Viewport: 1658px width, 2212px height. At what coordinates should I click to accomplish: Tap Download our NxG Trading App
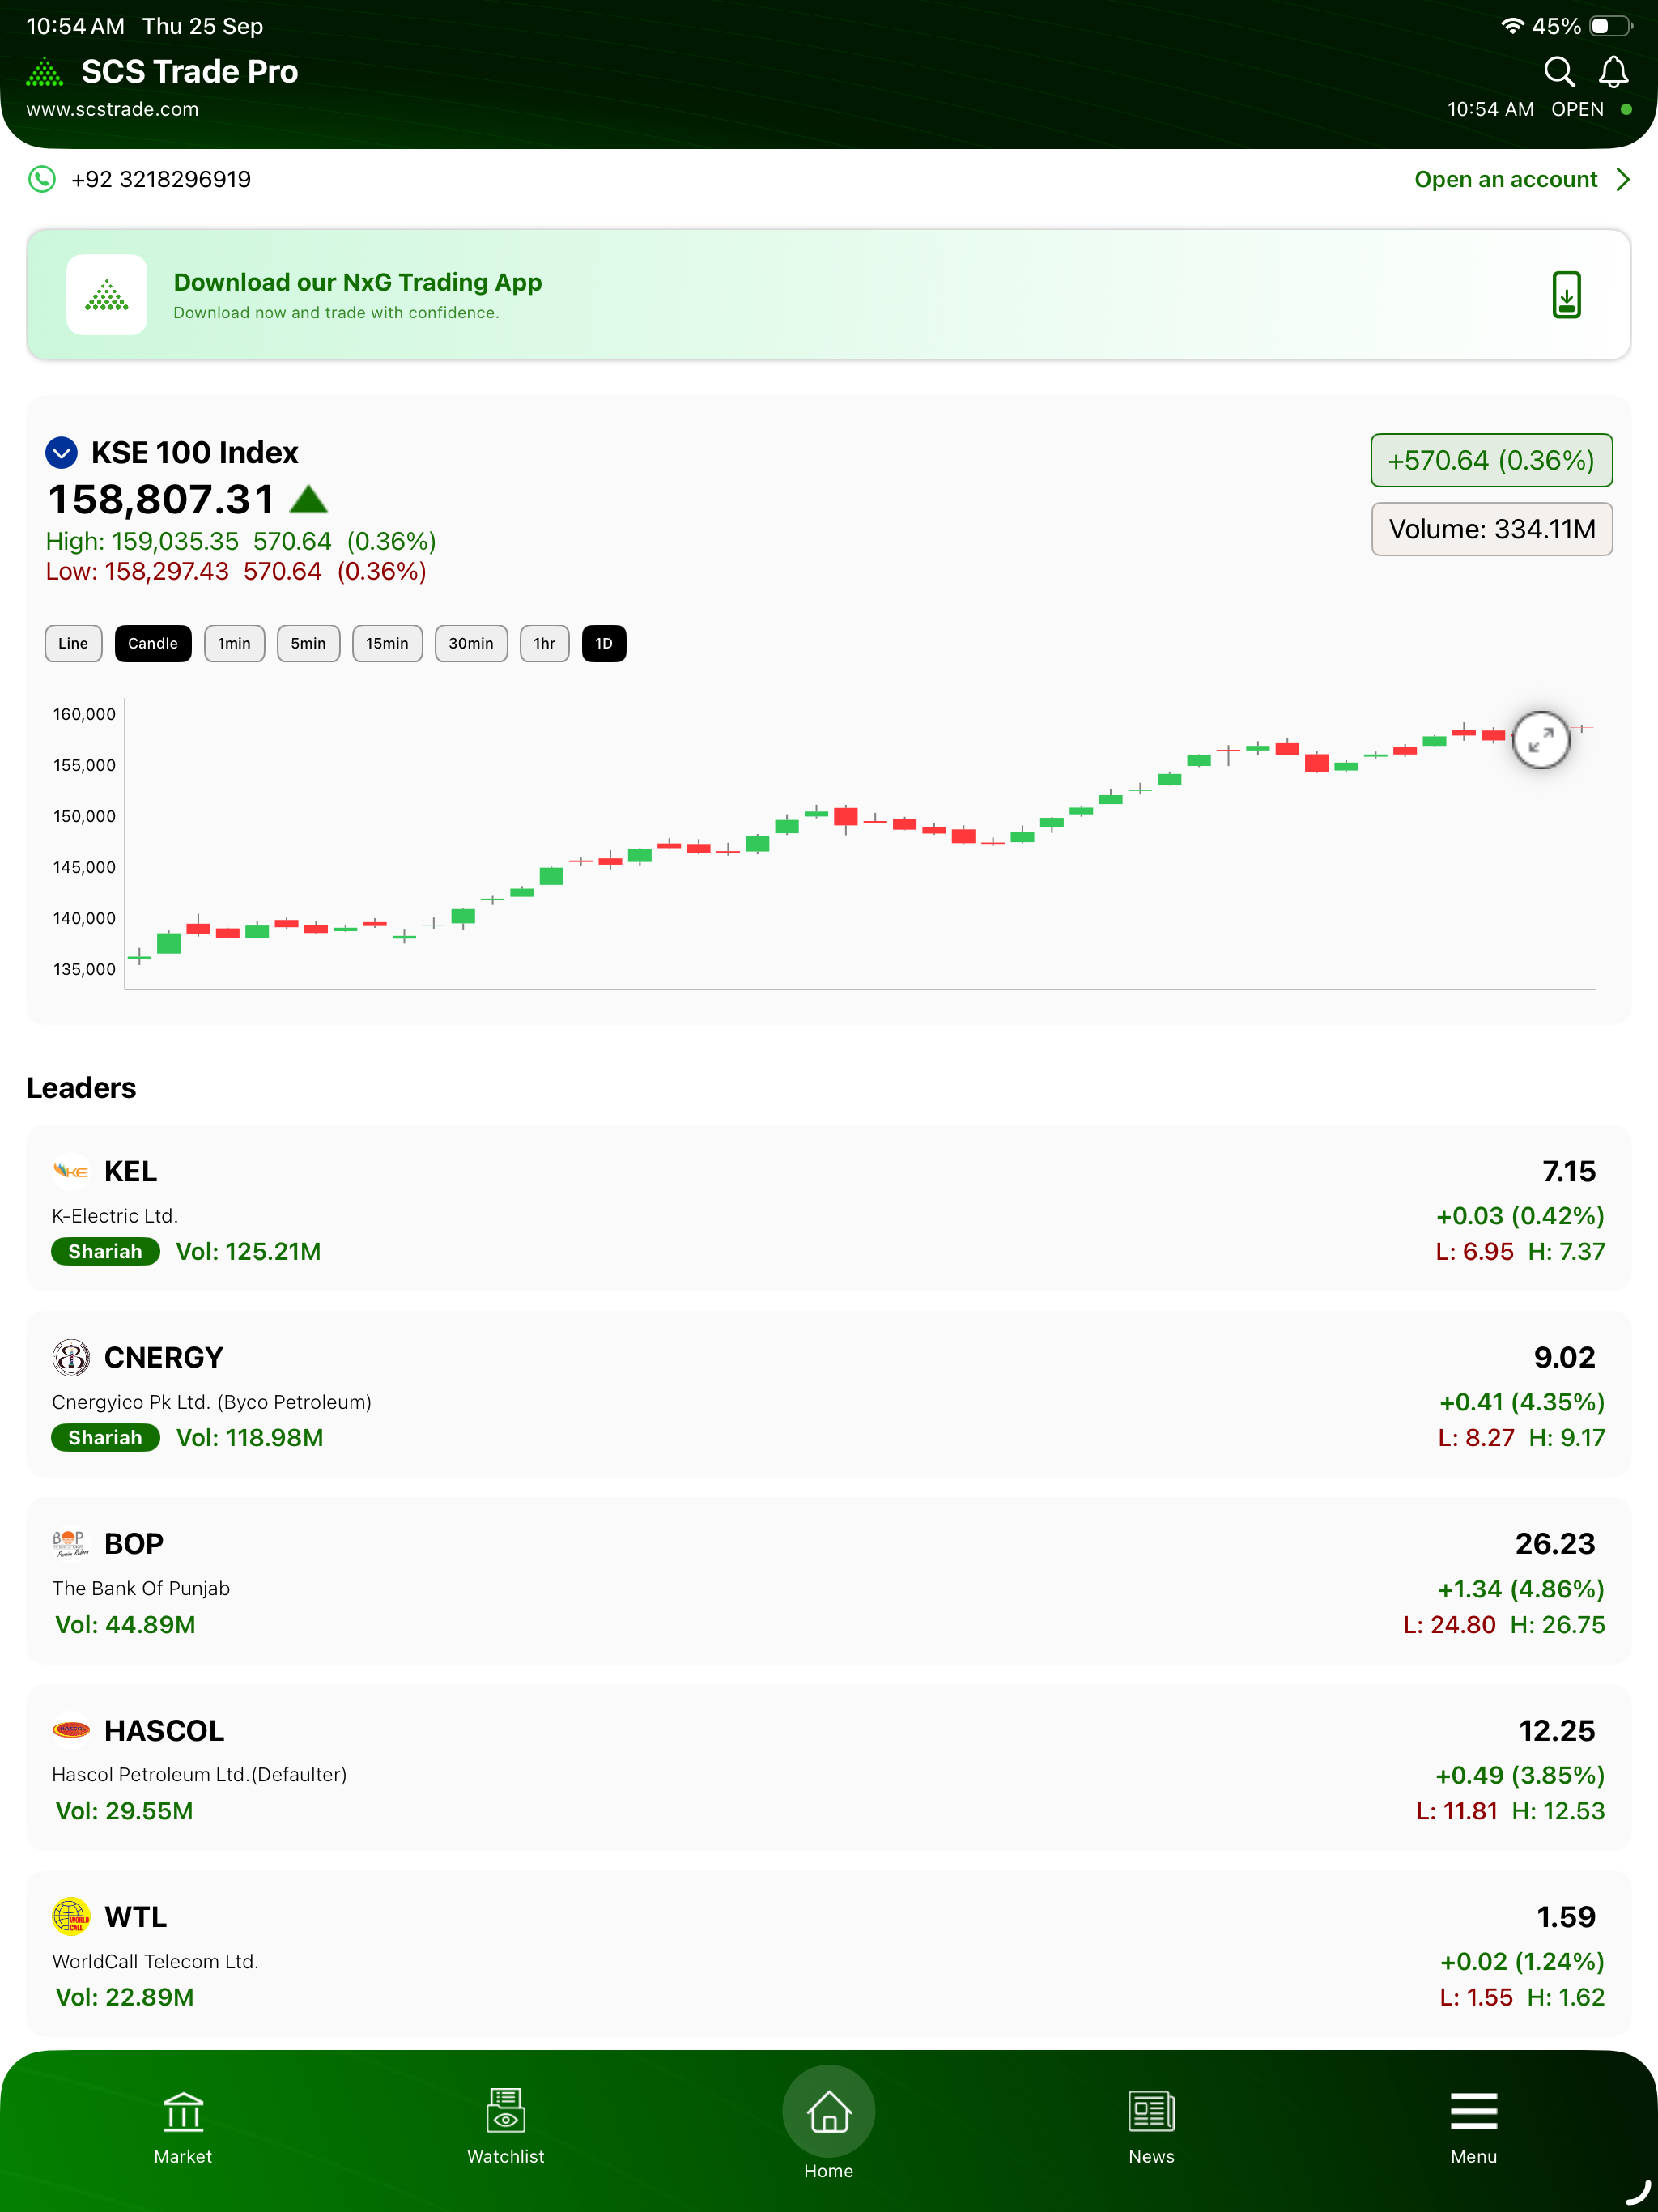pos(357,282)
